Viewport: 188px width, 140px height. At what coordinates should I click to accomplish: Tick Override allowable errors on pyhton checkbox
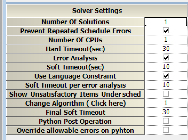166,130
